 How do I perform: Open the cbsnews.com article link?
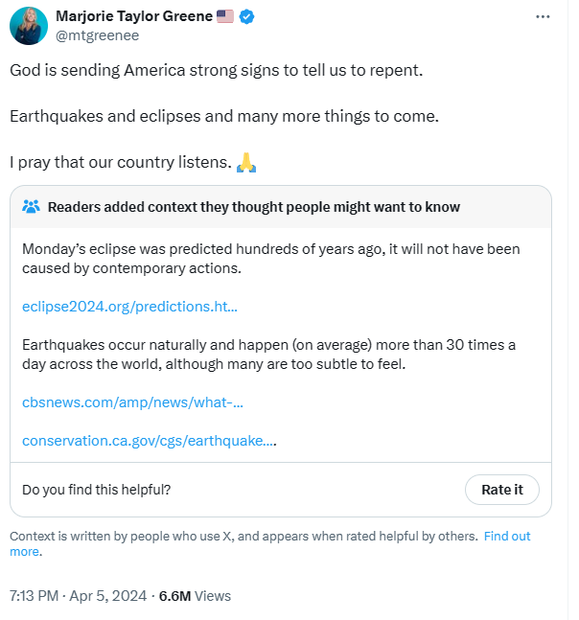tap(132, 402)
